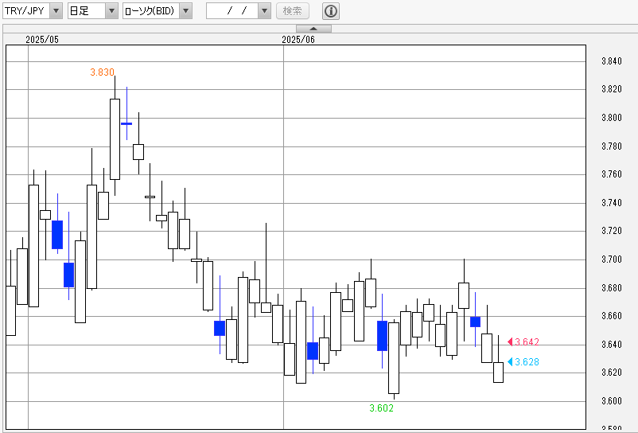Collapse the top panel with the up arrow
The height and width of the screenshot is (433, 638).
[x=313, y=29]
